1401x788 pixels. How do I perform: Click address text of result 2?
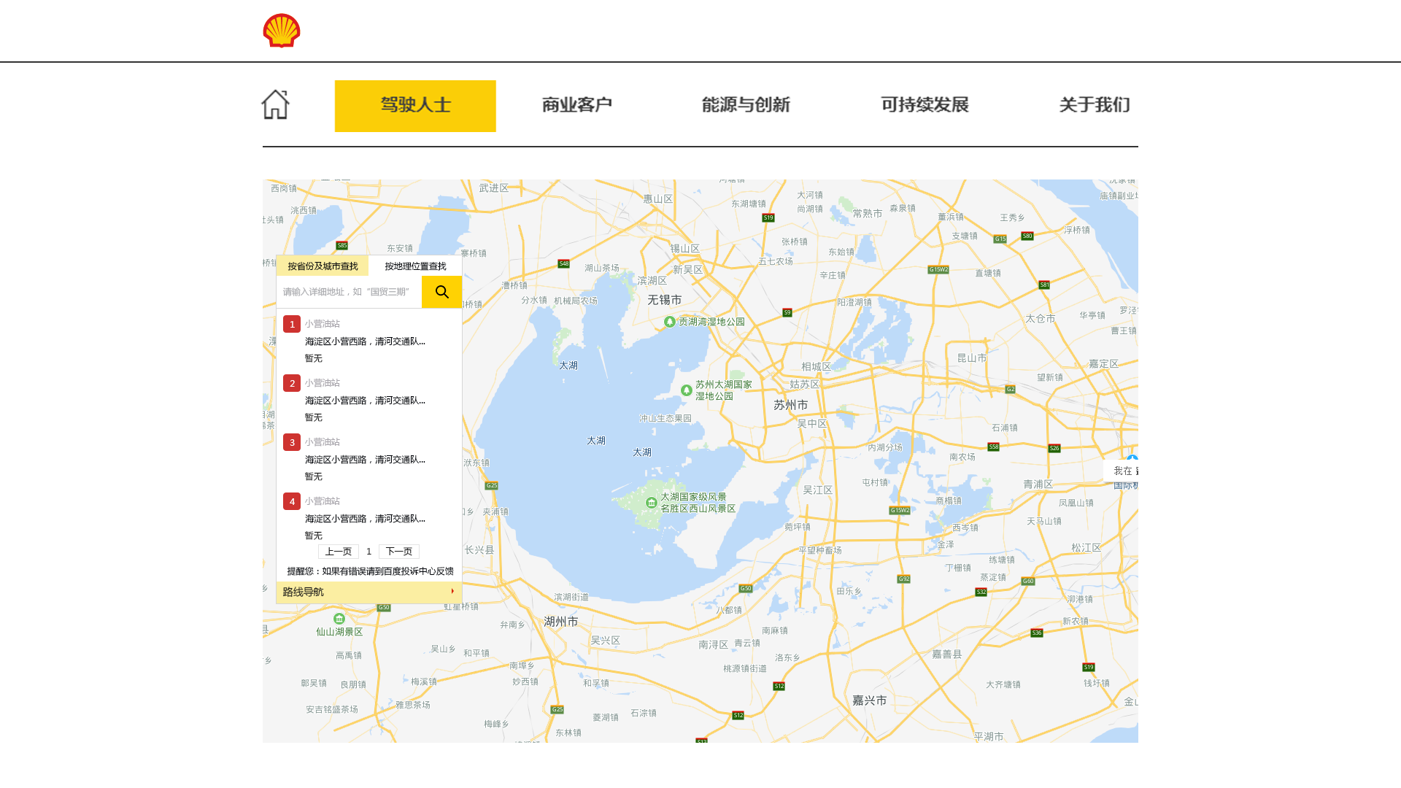[365, 401]
